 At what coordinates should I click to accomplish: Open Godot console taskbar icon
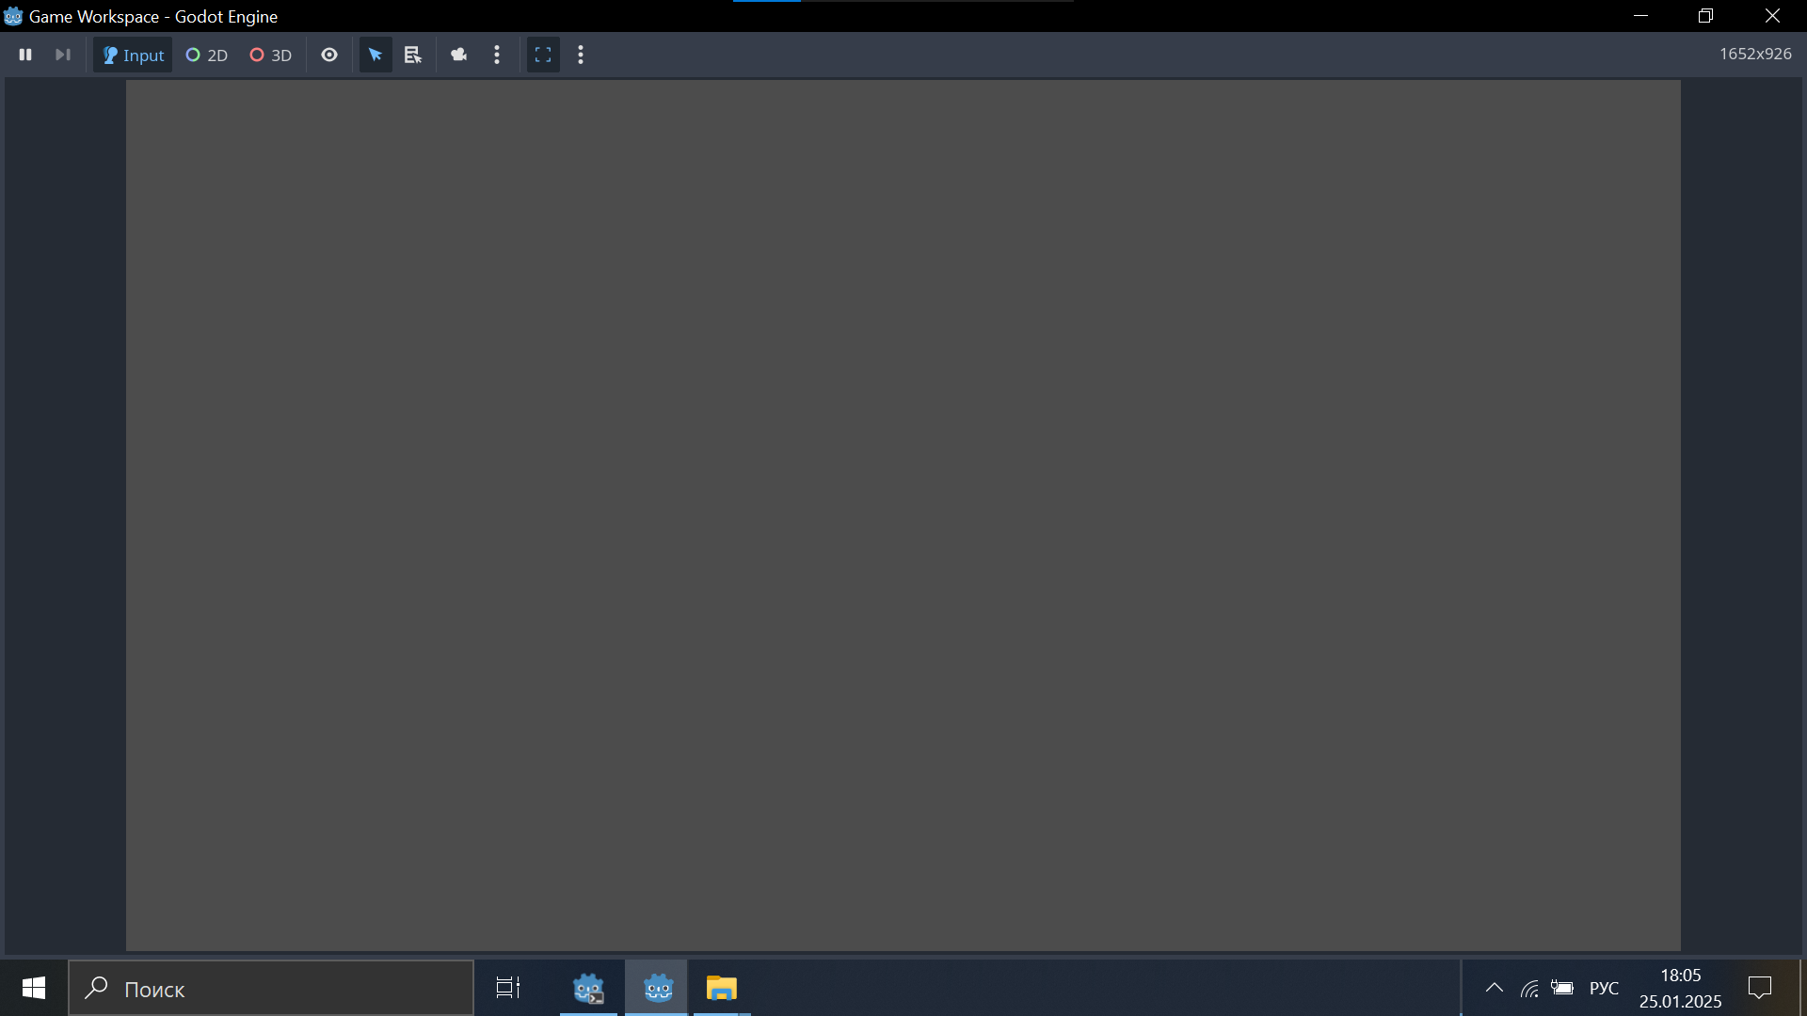[589, 988]
